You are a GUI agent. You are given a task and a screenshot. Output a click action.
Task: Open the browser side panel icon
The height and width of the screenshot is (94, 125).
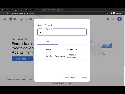coord(111,13)
